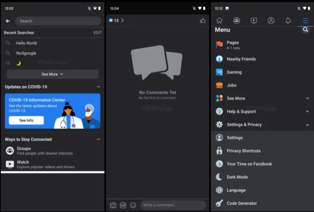Select recent search '9to5google'
The width and height of the screenshot is (314, 212).
coord(53,53)
